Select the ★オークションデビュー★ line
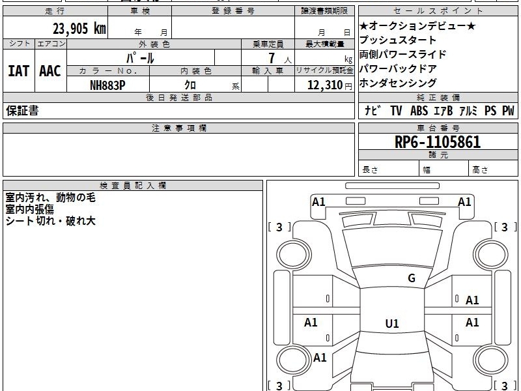The height and width of the screenshot is (391, 521). tap(417, 25)
